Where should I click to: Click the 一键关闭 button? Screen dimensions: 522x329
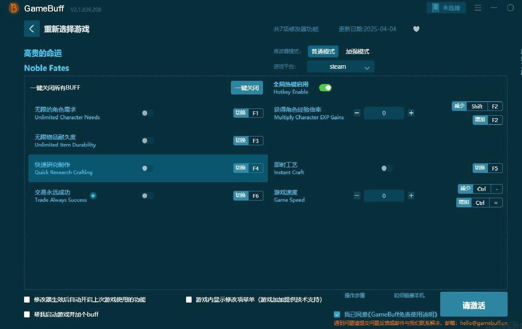[247, 88]
